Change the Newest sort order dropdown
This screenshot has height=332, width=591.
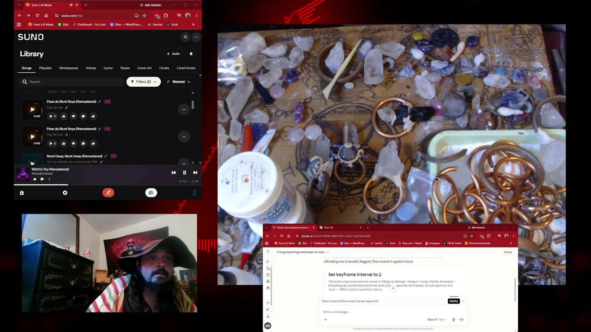(179, 82)
